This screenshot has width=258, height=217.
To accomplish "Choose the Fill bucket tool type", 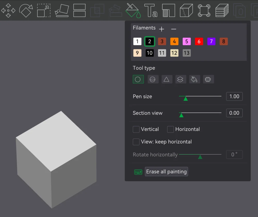I will pos(195,79).
